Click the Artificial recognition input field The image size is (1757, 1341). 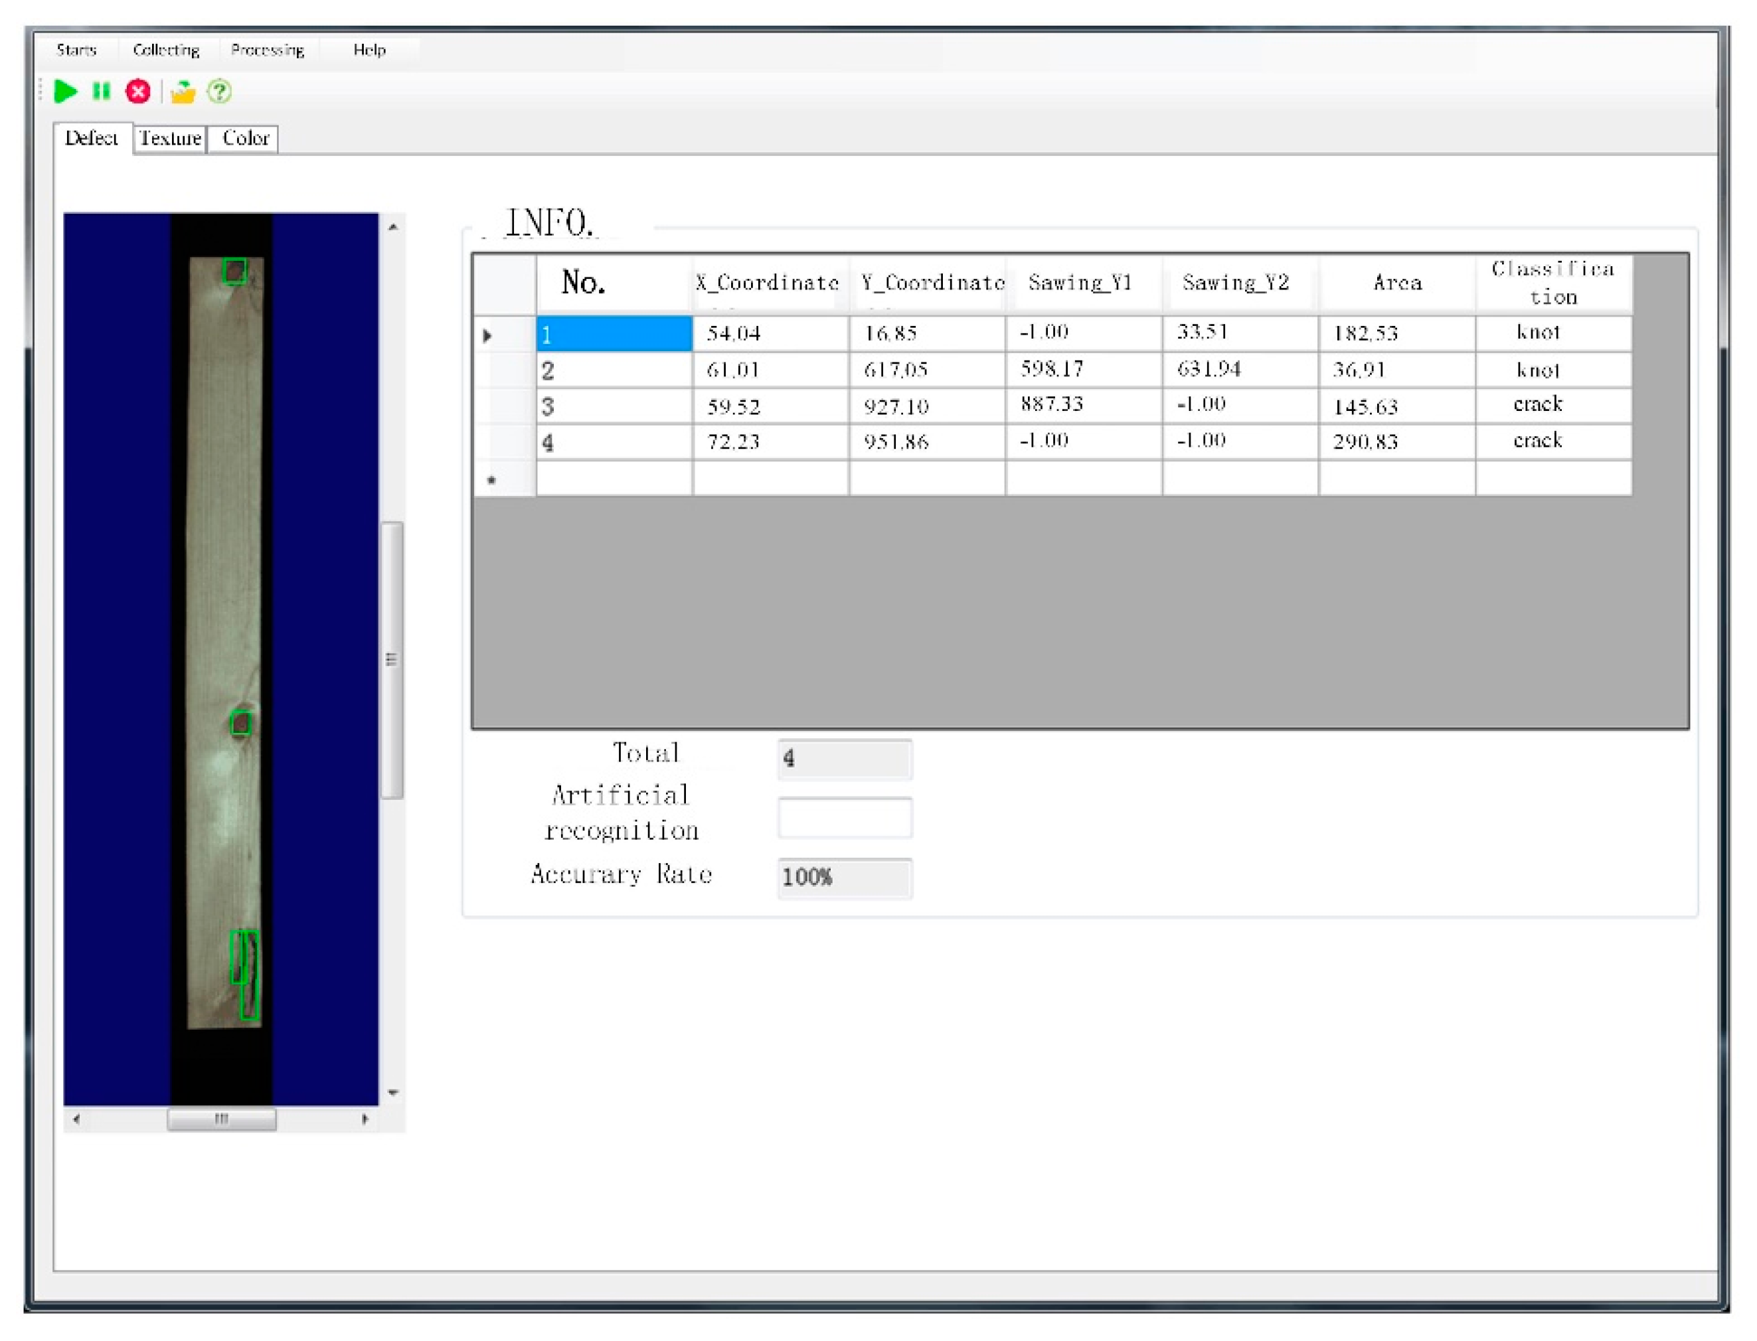click(845, 817)
